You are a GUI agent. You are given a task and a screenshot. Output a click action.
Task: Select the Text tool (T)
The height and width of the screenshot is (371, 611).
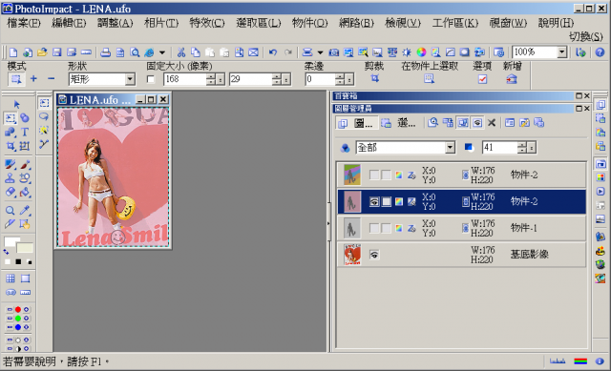25,133
